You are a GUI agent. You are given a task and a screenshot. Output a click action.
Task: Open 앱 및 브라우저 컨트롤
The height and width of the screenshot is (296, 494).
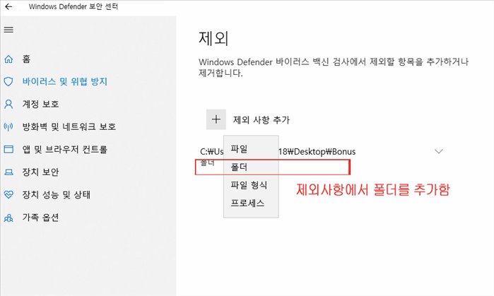(65, 149)
